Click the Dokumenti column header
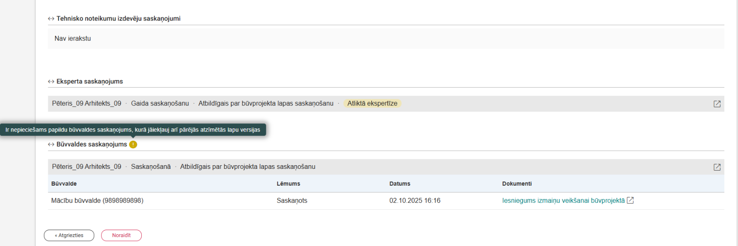738x246 pixels. coord(517,184)
